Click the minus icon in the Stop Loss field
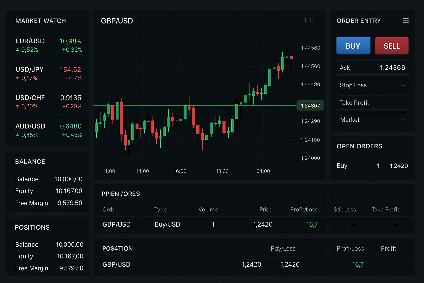424x283 pixels. (x=403, y=85)
